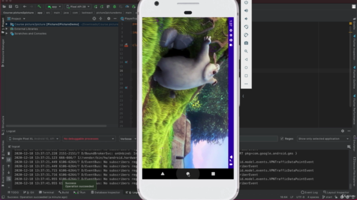Screen dimensions: 357x200
Task: Open the app run configuration dropdown
Action: click(54, 7)
